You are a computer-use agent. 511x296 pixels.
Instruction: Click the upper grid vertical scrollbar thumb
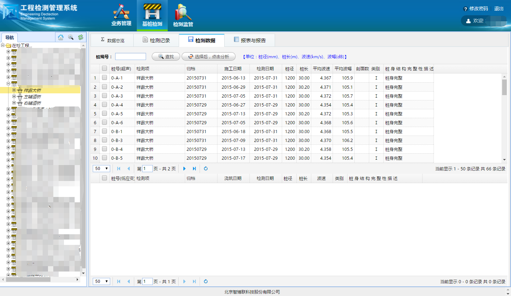click(x=504, y=87)
